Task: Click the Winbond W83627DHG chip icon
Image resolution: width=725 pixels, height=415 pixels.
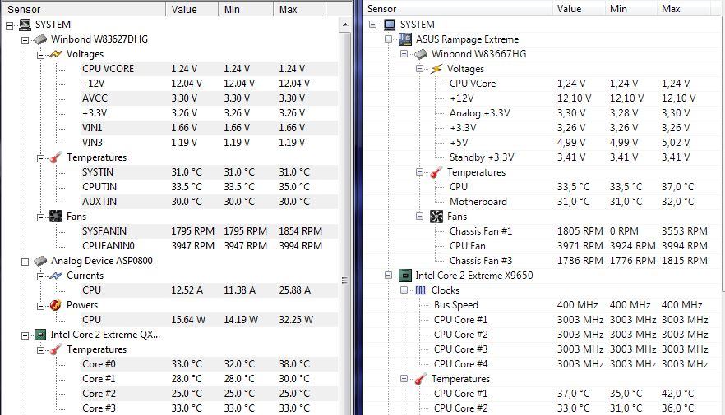Action: [x=40, y=39]
